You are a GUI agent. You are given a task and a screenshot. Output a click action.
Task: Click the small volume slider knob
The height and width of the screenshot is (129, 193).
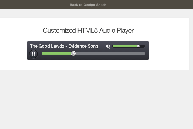pyautogui.click(x=138, y=46)
